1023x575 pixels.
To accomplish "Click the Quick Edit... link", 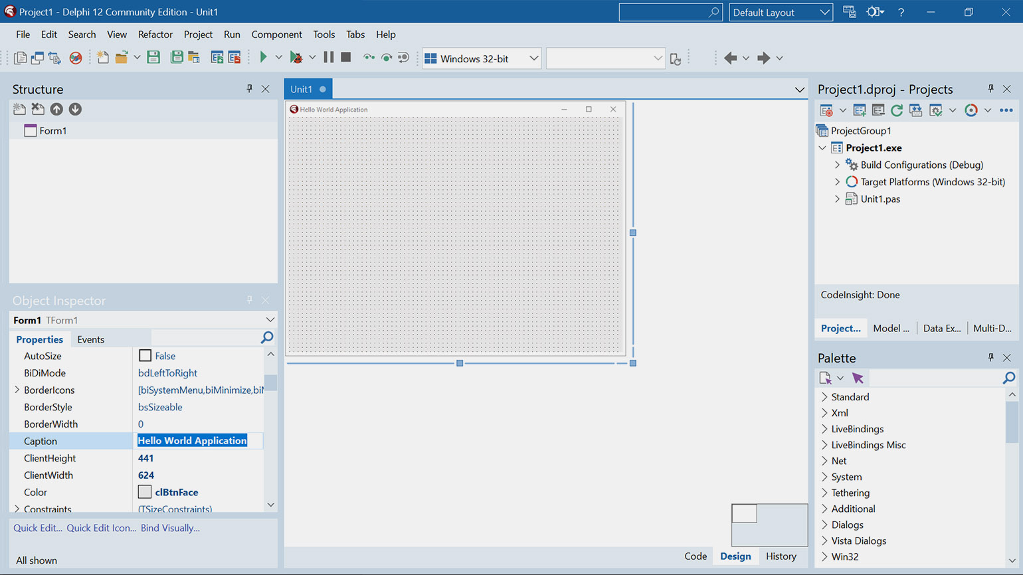I will coord(38,528).
